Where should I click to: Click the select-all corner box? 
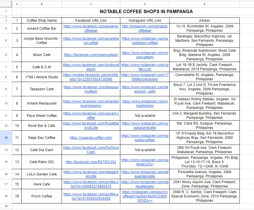(x=6, y=4)
